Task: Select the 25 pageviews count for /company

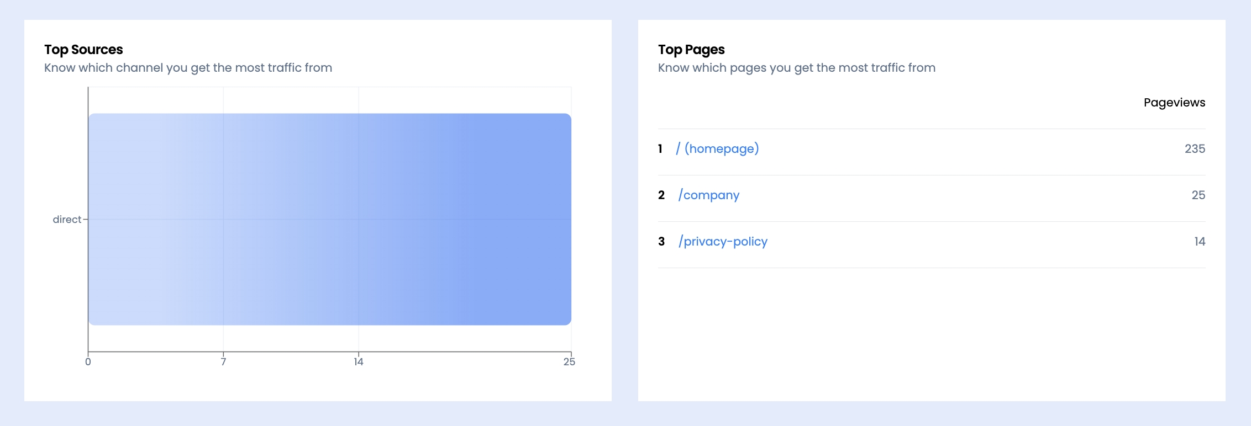Action: pyautogui.click(x=1198, y=195)
